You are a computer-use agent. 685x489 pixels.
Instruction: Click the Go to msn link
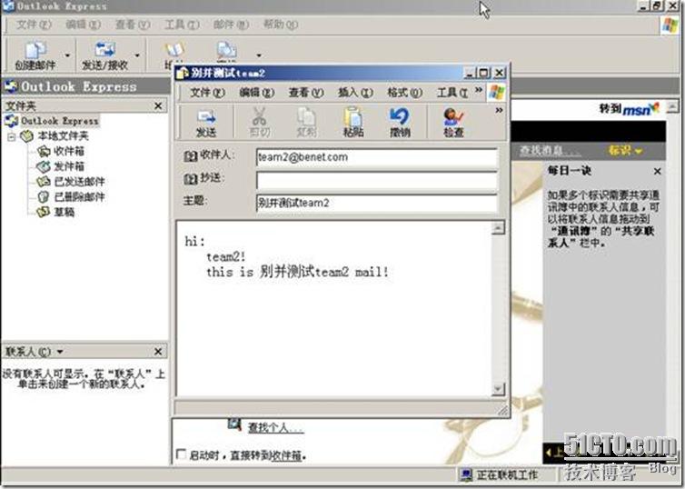pyautogui.click(x=629, y=108)
